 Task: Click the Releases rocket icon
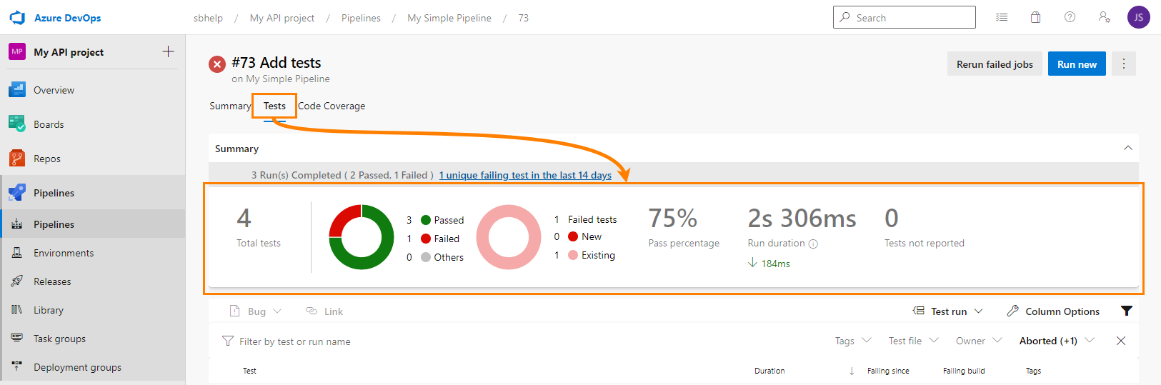[x=17, y=281]
